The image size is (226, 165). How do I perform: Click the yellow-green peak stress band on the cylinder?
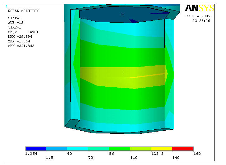[123, 77]
